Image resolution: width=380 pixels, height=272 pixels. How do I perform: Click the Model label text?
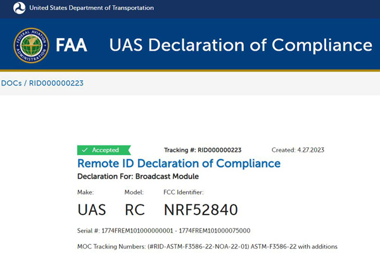tap(134, 192)
